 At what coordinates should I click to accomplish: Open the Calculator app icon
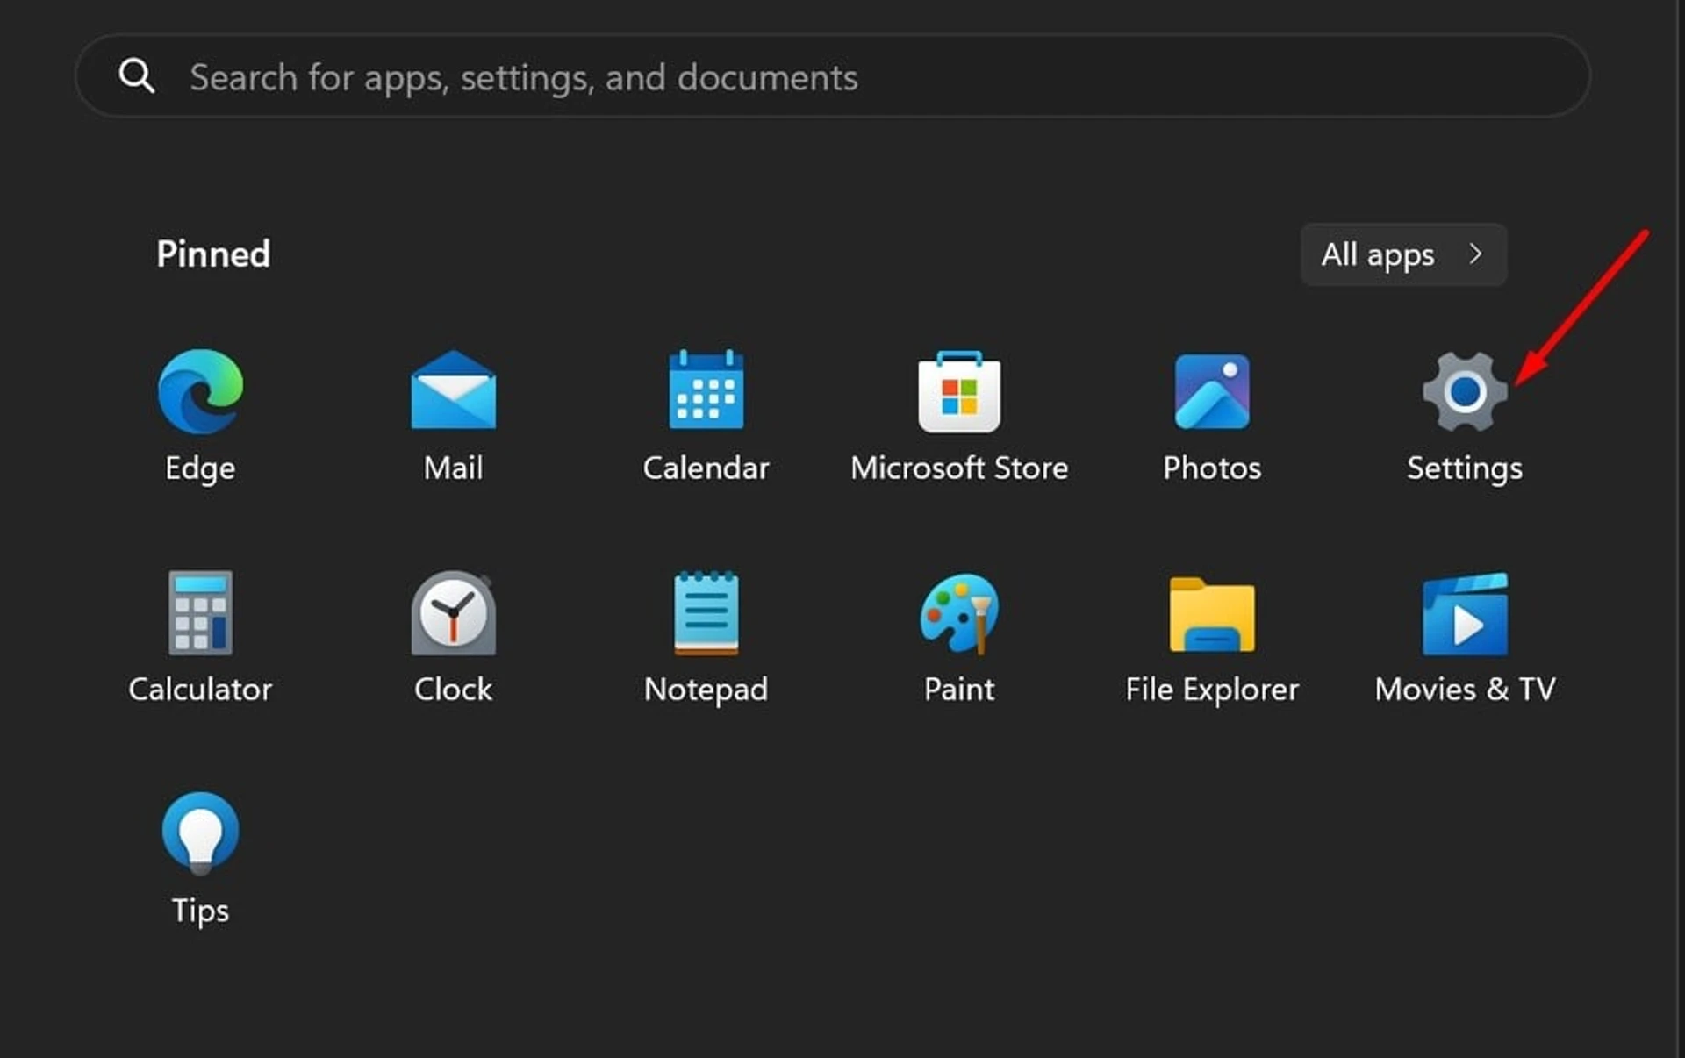click(x=201, y=612)
